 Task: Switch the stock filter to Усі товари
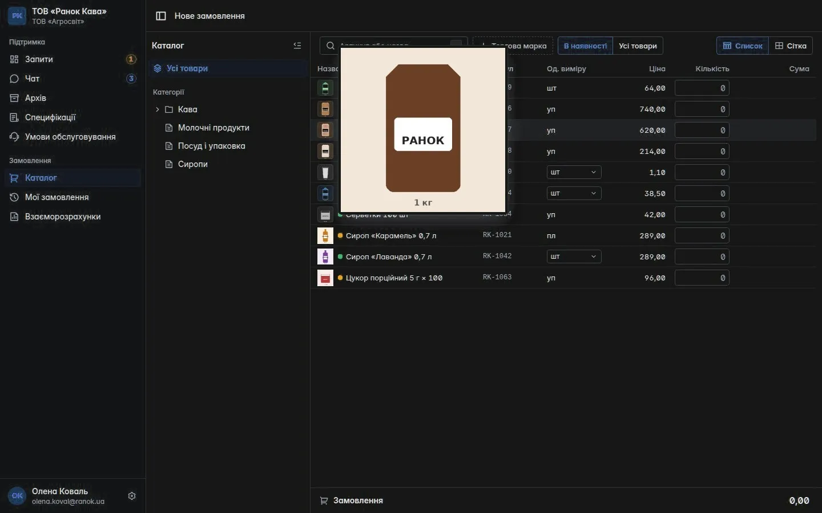[638, 46]
